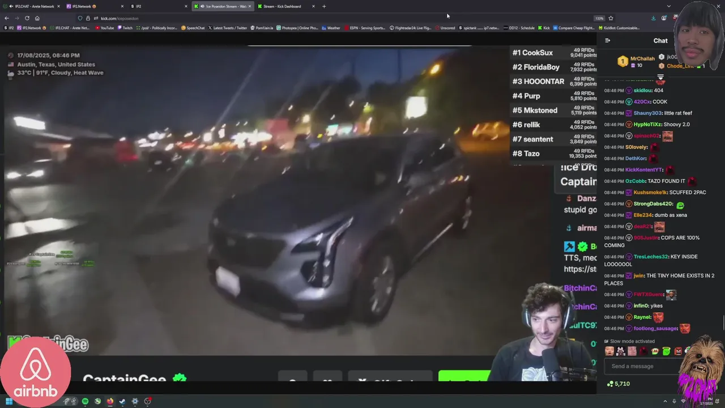
Task: Open the tracking protection shield icon
Action: pyautogui.click(x=80, y=18)
